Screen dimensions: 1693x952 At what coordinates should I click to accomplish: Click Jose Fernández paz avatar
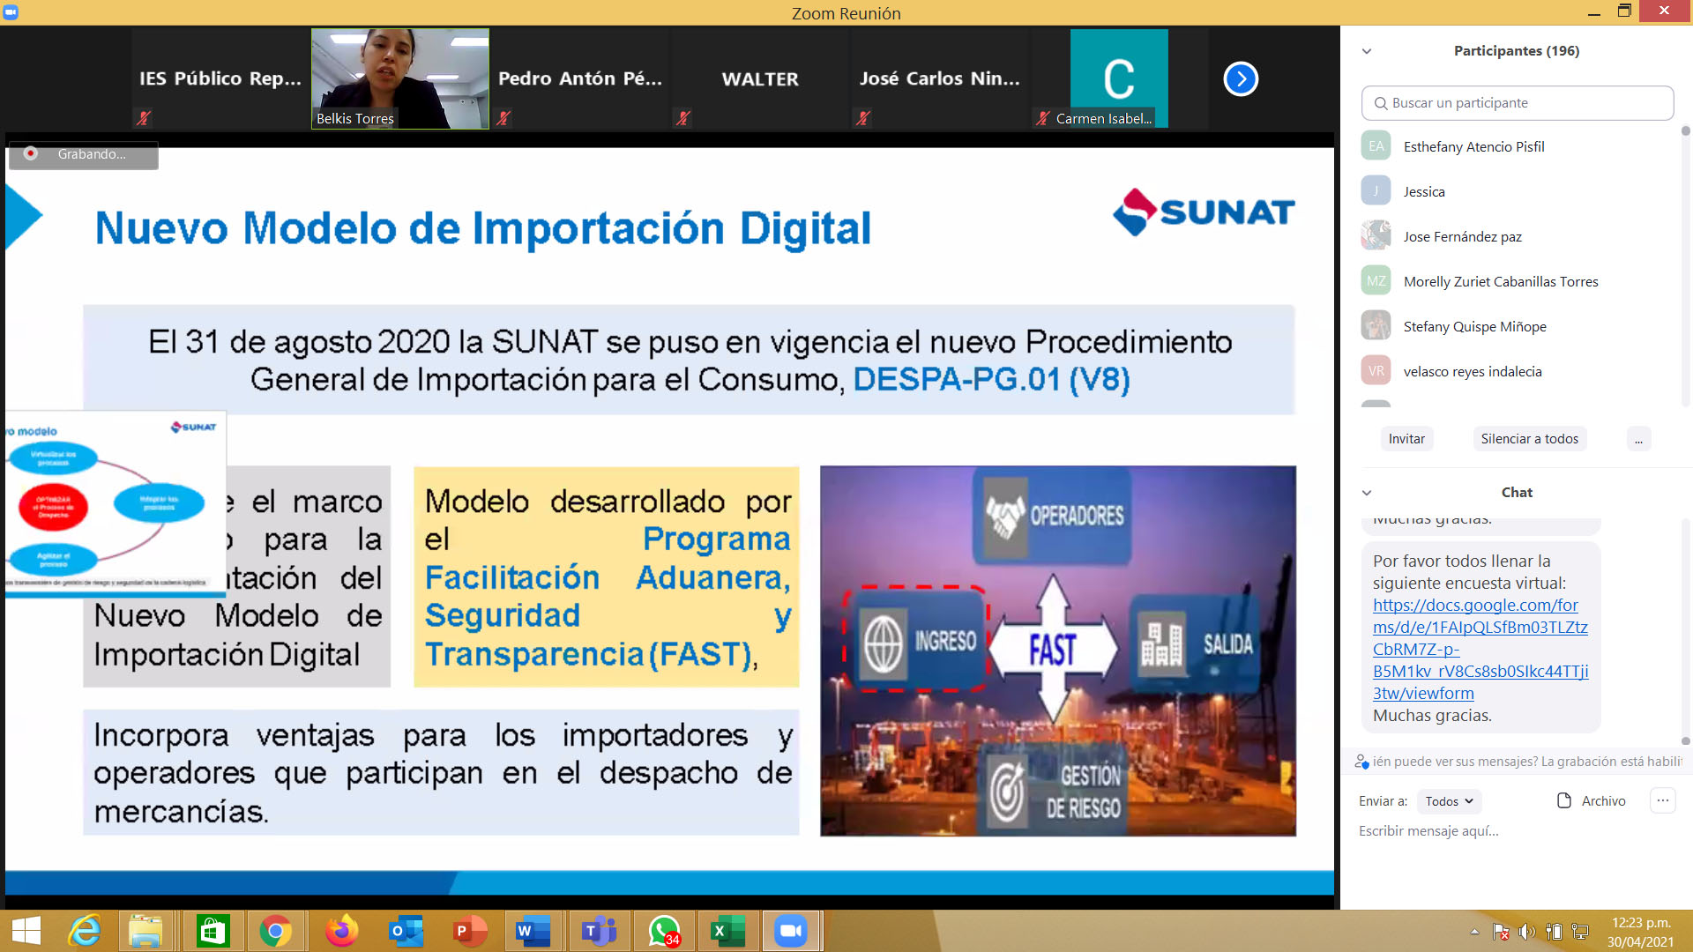pyautogui.click(x=1376, y=236)
